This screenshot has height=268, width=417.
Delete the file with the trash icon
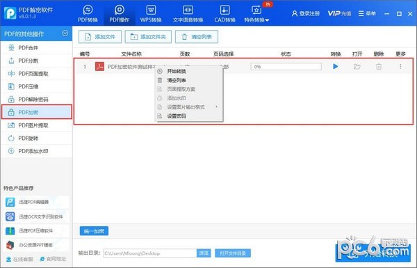click(x=379, y=67)
